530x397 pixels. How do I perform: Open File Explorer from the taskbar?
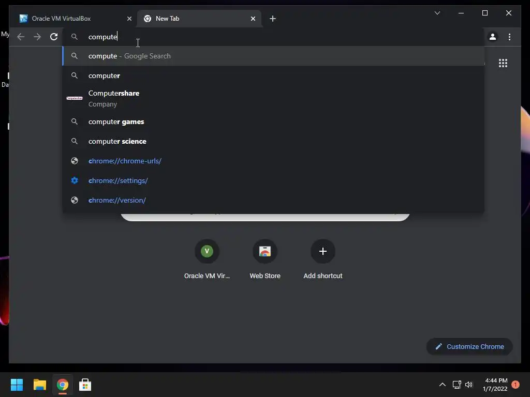tap(39, 385)
